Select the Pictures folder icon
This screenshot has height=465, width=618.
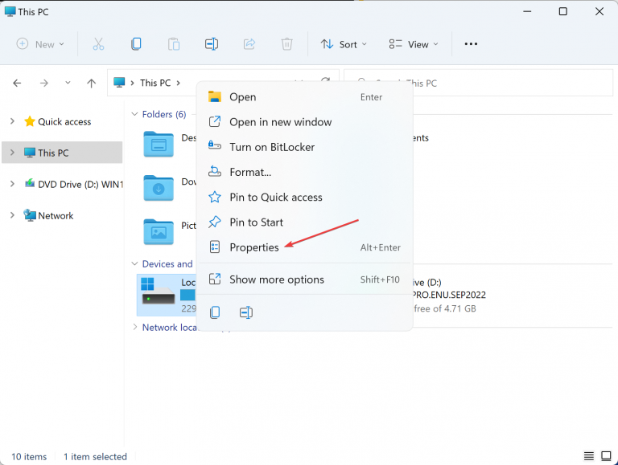point(159,232)
